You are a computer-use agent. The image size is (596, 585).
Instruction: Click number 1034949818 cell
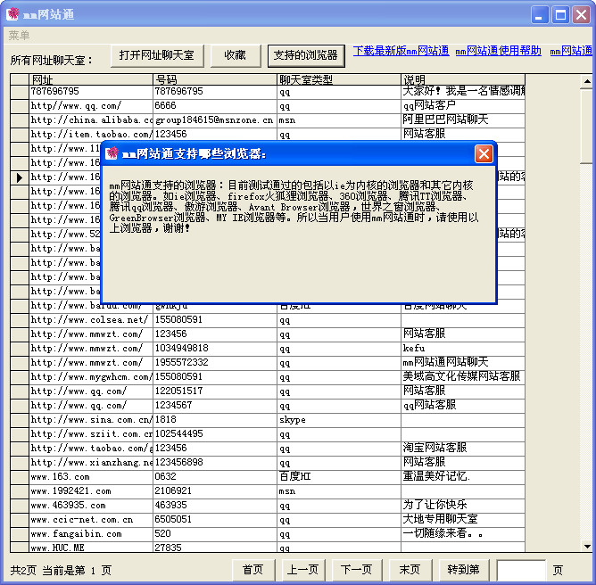[x=215, y=349]
